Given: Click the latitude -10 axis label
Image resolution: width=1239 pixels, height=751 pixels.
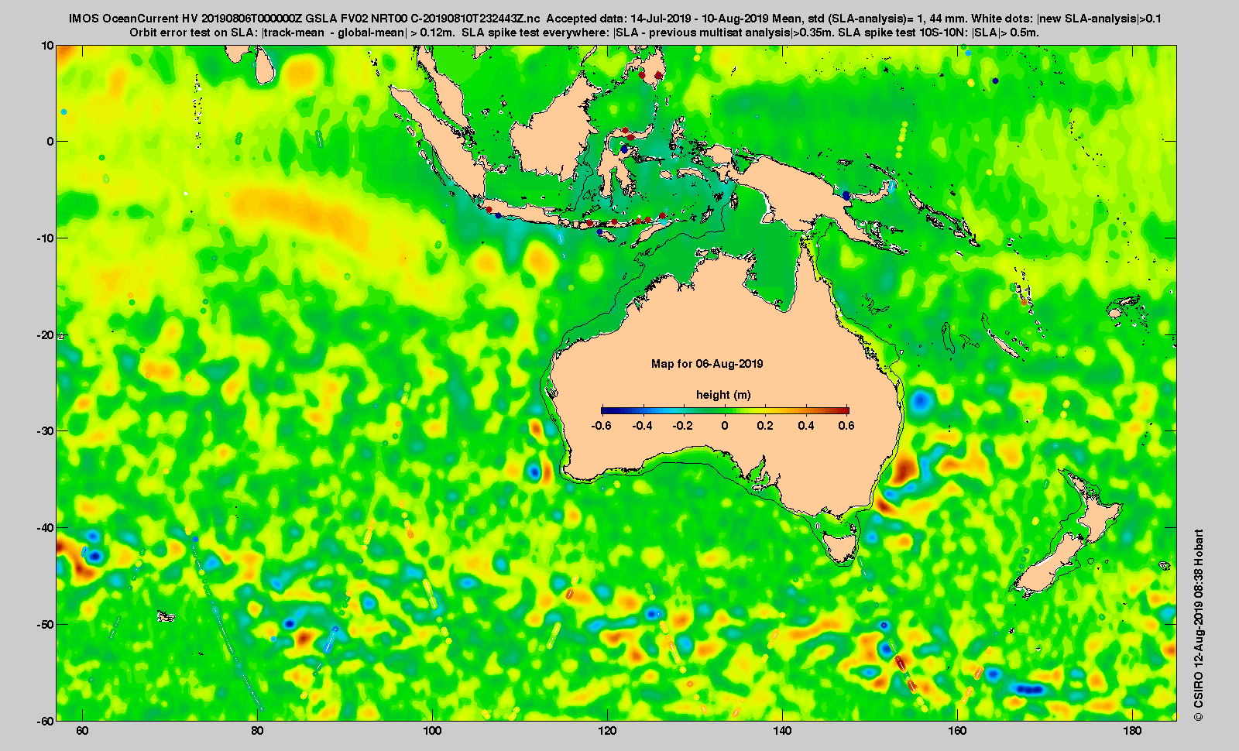Looking at the screenshot, I should click(x=45, y=238).
